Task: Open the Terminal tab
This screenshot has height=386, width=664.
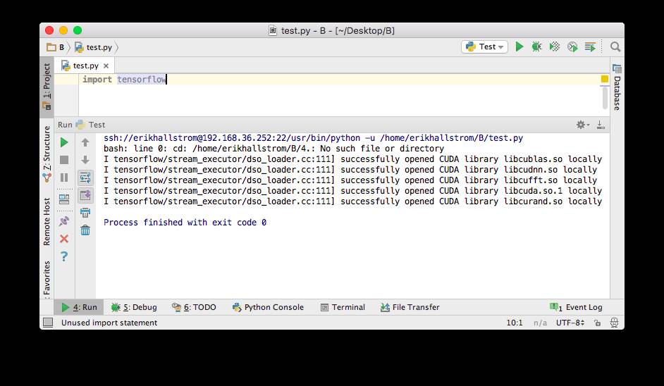Action: click(x=343, y=307)
